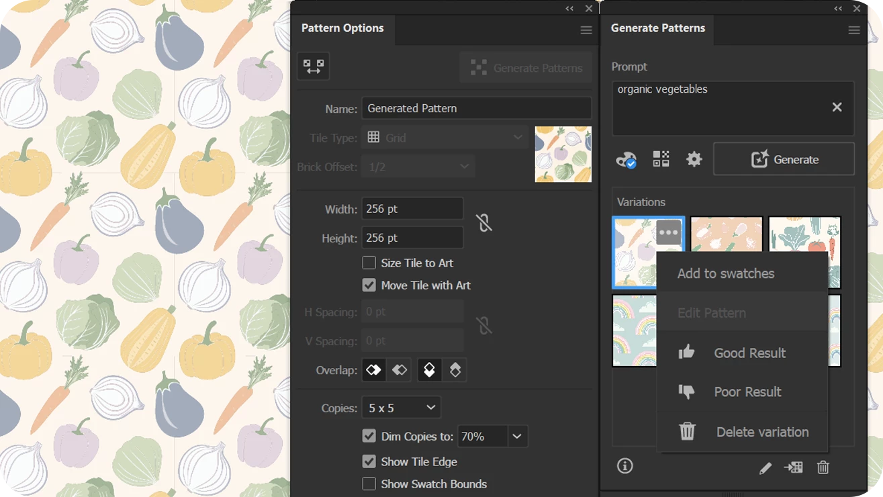Select the rainbow pattern variation thumbnail
The height and width of the screenshot is (497, 883).
[x=634, y=330]
